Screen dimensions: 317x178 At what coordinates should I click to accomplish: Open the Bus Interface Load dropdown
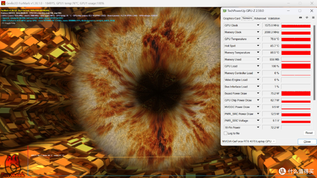(258, 86)
